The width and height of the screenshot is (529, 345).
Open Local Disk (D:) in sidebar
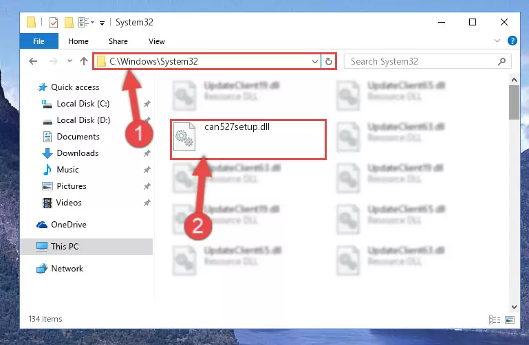[x=83, y=120]
